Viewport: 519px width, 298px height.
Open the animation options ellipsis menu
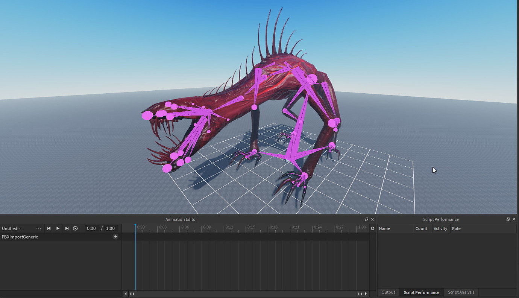coord(39,228)
